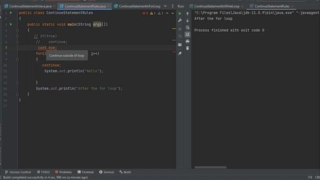Viewport: 320px width, 180px height.
Task: Click the cursor position 7:9 in status bar
Action: point(310,177)
